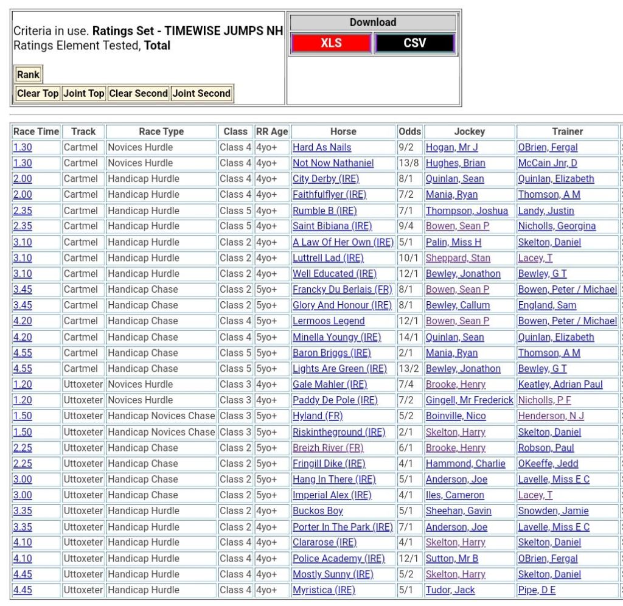Open trainer Nicholls, Georgina link
Screen dimensions: 623x606
click(x=557, y=226)
